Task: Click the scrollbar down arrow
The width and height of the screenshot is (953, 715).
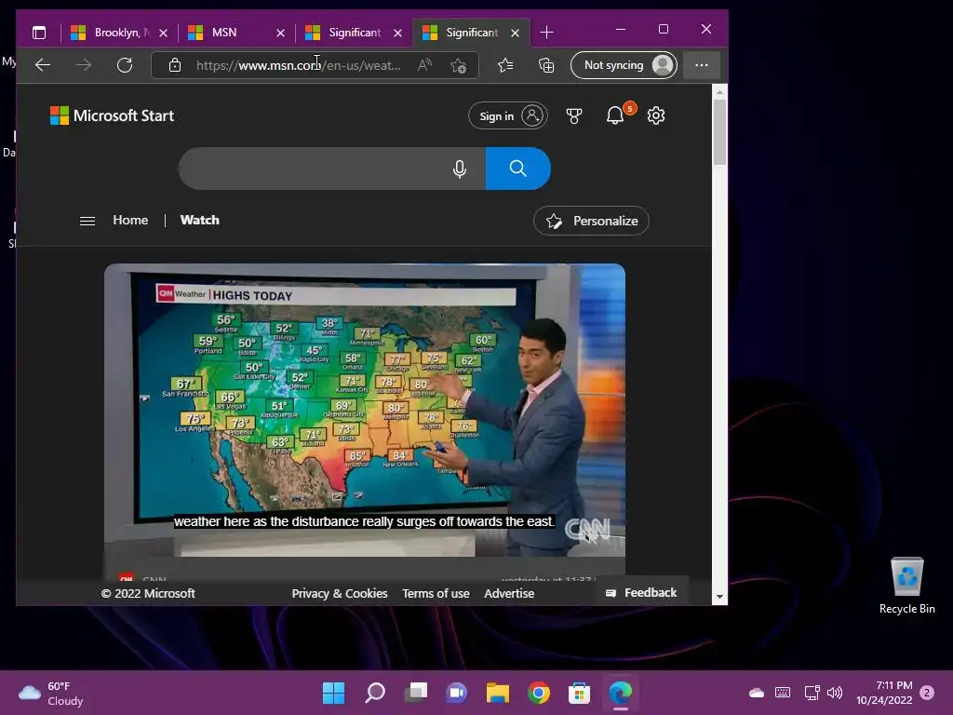Action: pyautogui.click(x=719, y=597)
